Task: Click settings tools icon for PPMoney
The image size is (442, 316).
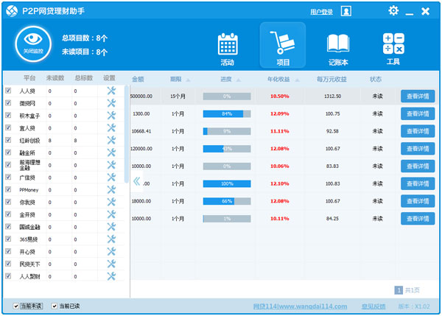Action: tap(111, 189)
